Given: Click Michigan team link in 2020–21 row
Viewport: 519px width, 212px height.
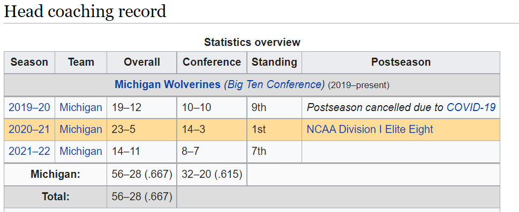Looking at the screenshot, I should click(81, 129).
